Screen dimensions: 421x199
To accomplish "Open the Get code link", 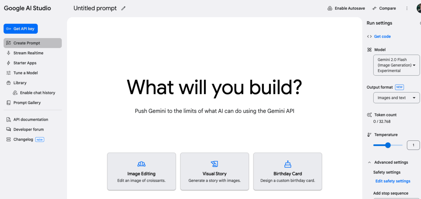I will (382, 37).
